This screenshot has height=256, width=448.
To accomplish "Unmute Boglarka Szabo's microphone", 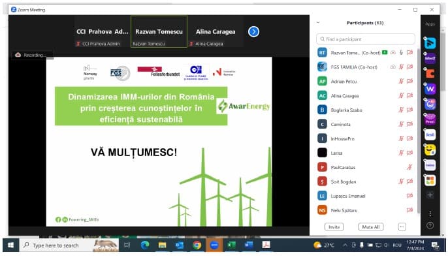I will (401, 110).
